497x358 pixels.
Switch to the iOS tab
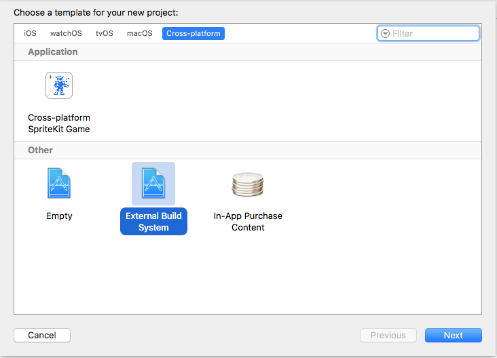pos(30,33)
